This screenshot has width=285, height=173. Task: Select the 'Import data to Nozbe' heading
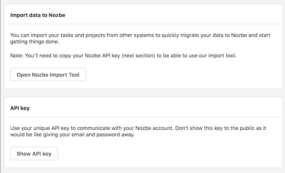point(38,15)
